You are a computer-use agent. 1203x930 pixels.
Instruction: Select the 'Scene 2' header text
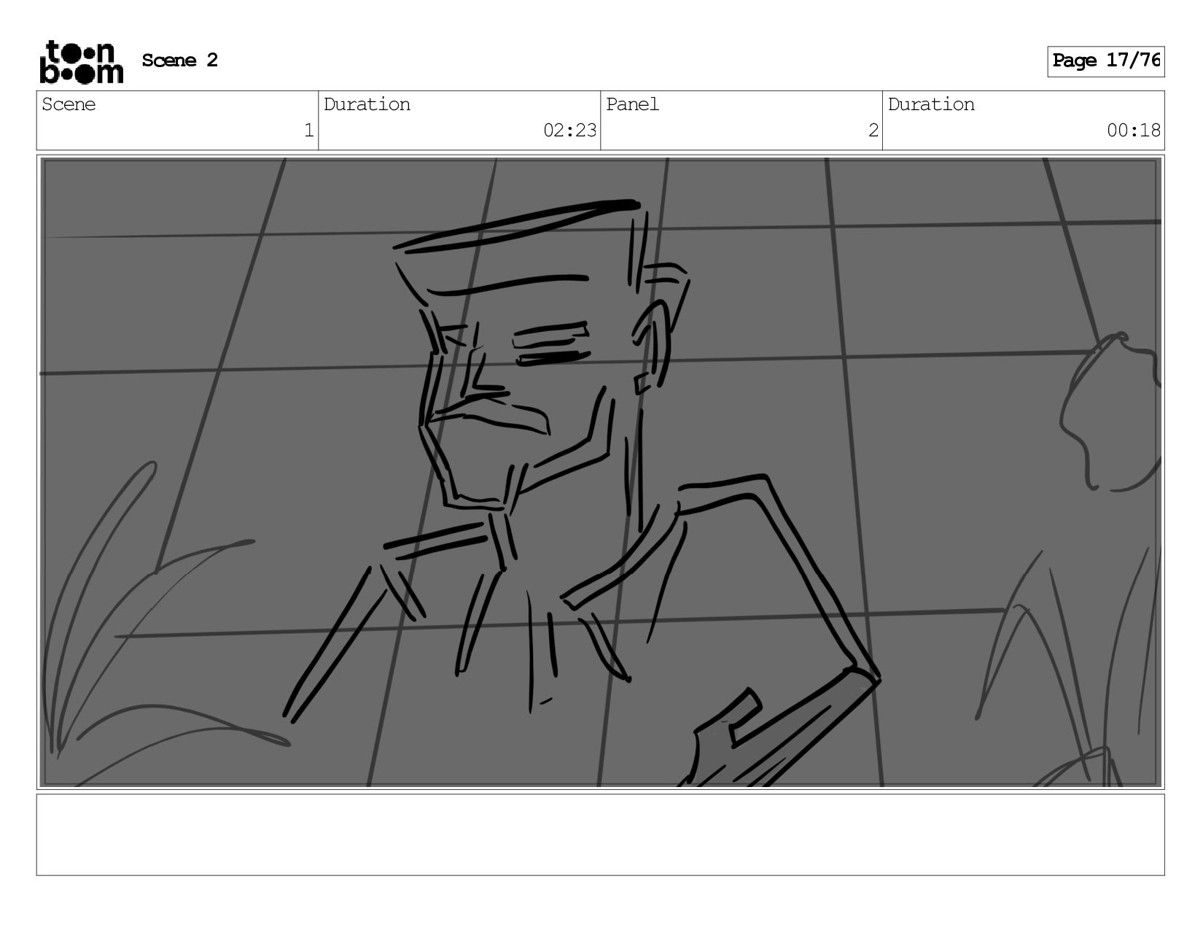pos(179,61)
